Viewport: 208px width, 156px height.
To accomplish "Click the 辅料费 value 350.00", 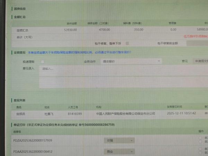I will pyautogui.click(x=138, y=30).
